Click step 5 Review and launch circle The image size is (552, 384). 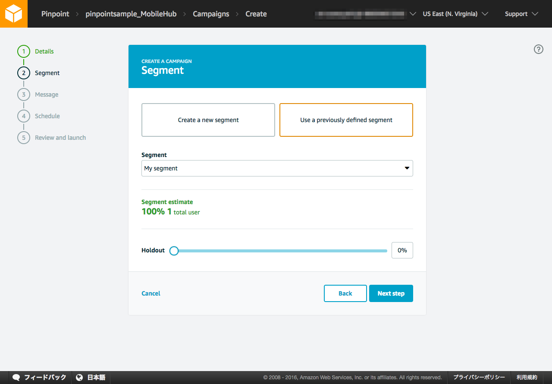[24, 138]
